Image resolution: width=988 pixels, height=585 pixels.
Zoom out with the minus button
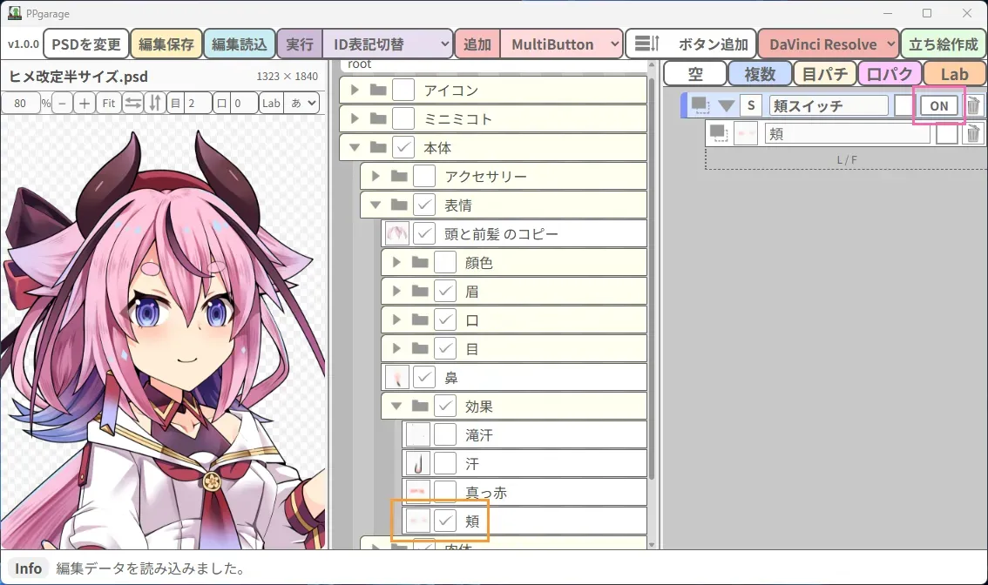click(x=62, y=104)
